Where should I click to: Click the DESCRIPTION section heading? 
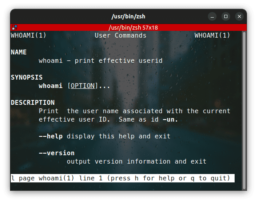32,102
